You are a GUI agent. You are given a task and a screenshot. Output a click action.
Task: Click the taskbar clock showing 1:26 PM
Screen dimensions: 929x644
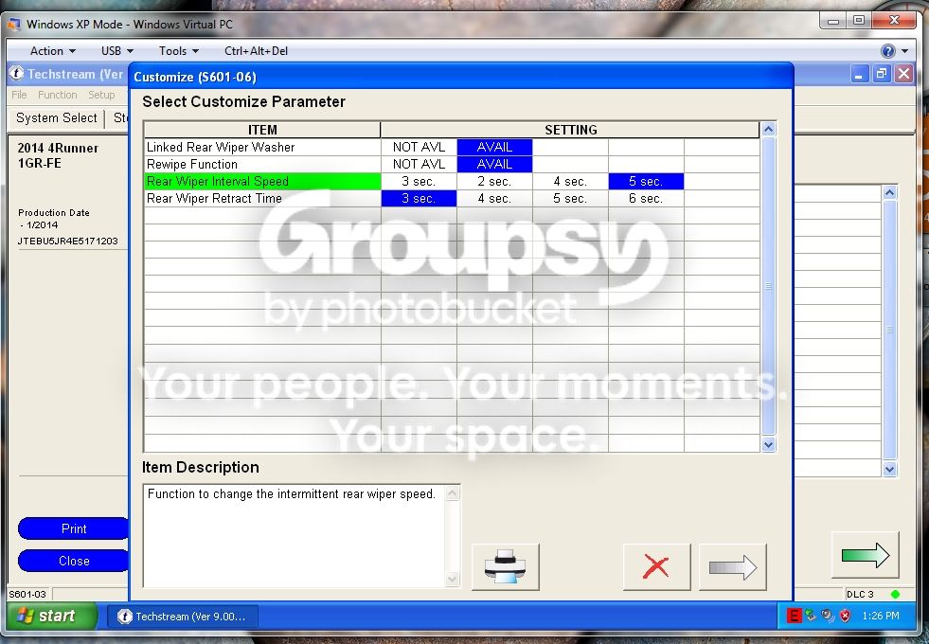point(881,617)
